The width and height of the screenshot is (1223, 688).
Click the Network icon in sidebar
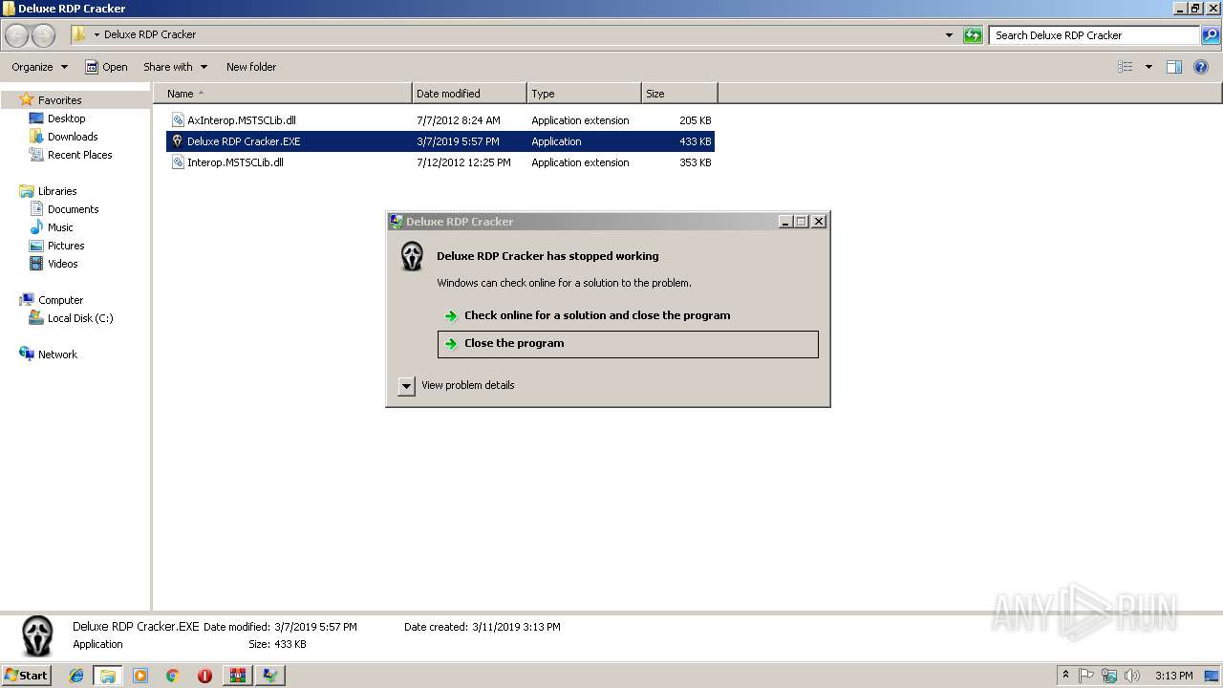(x=27, y=355)
